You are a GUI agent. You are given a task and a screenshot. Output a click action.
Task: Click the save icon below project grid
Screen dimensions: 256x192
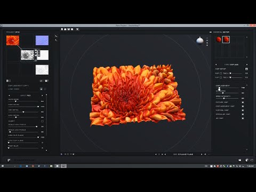[46, 81]
